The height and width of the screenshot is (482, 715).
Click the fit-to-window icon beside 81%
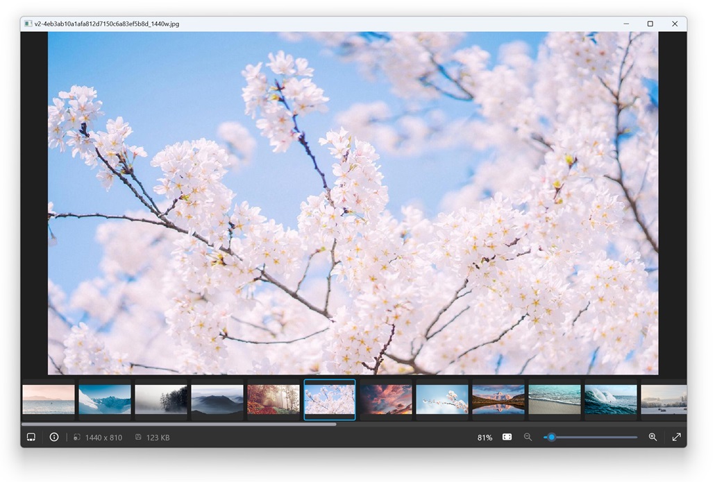507,437
